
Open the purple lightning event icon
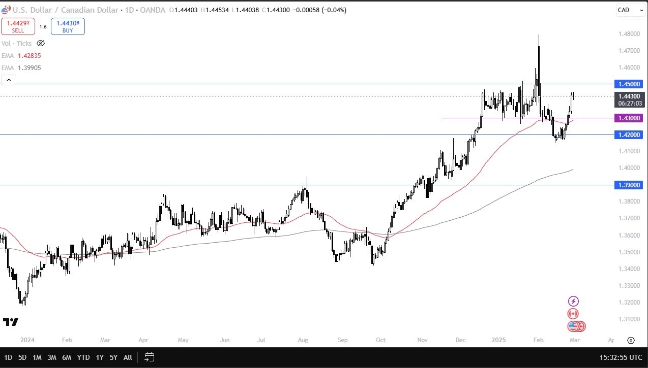coord(573,302)
